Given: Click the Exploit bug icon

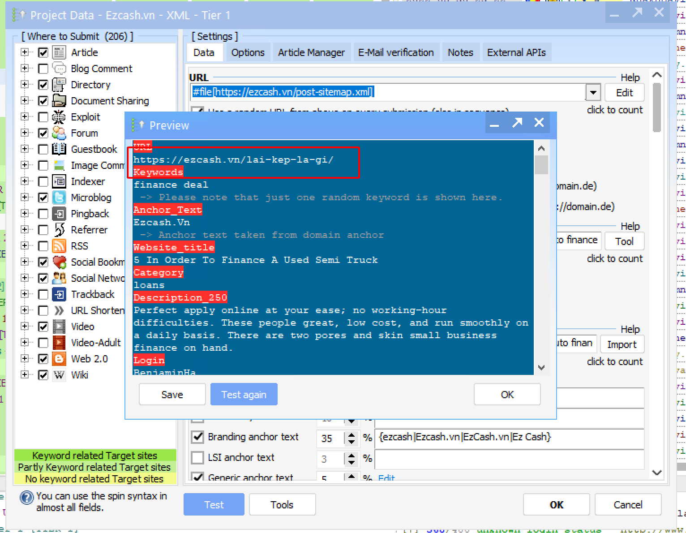Looking at the screenshot, I should point(59,117).
